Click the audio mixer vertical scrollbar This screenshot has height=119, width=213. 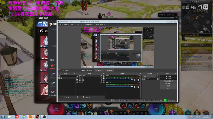(x=141, y=86)
